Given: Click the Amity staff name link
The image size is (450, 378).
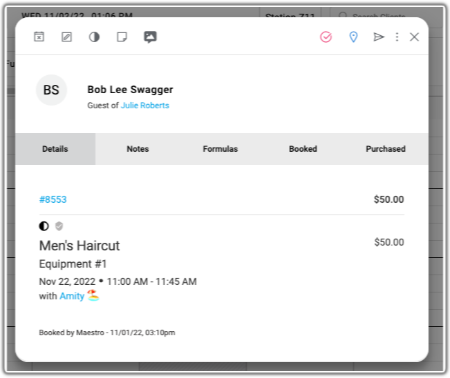Looking at the screenshot, I should (72, 296).
